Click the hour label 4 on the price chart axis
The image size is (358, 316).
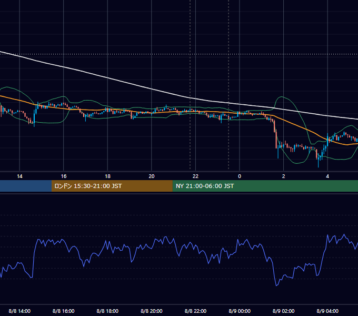pos(327,176)
